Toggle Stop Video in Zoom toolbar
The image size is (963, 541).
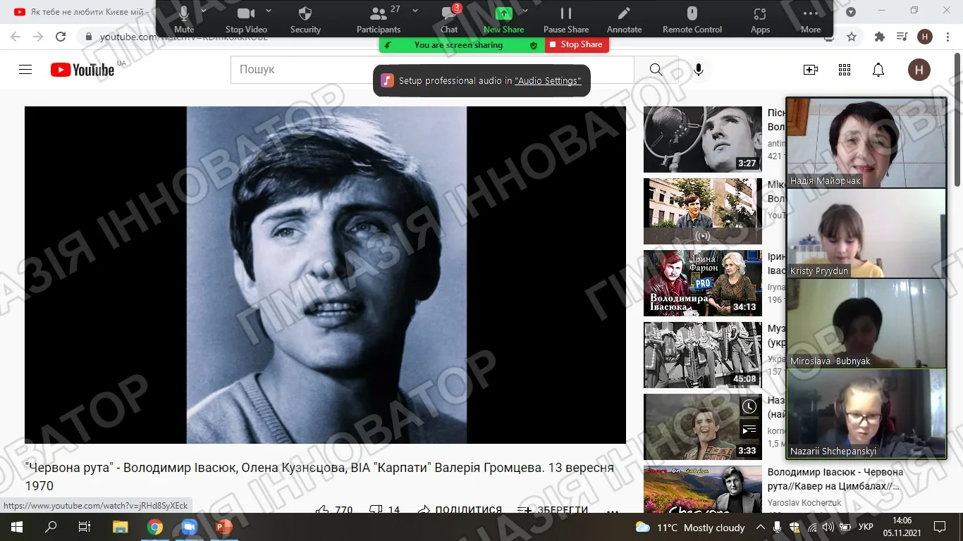click(x=246, y=19)
